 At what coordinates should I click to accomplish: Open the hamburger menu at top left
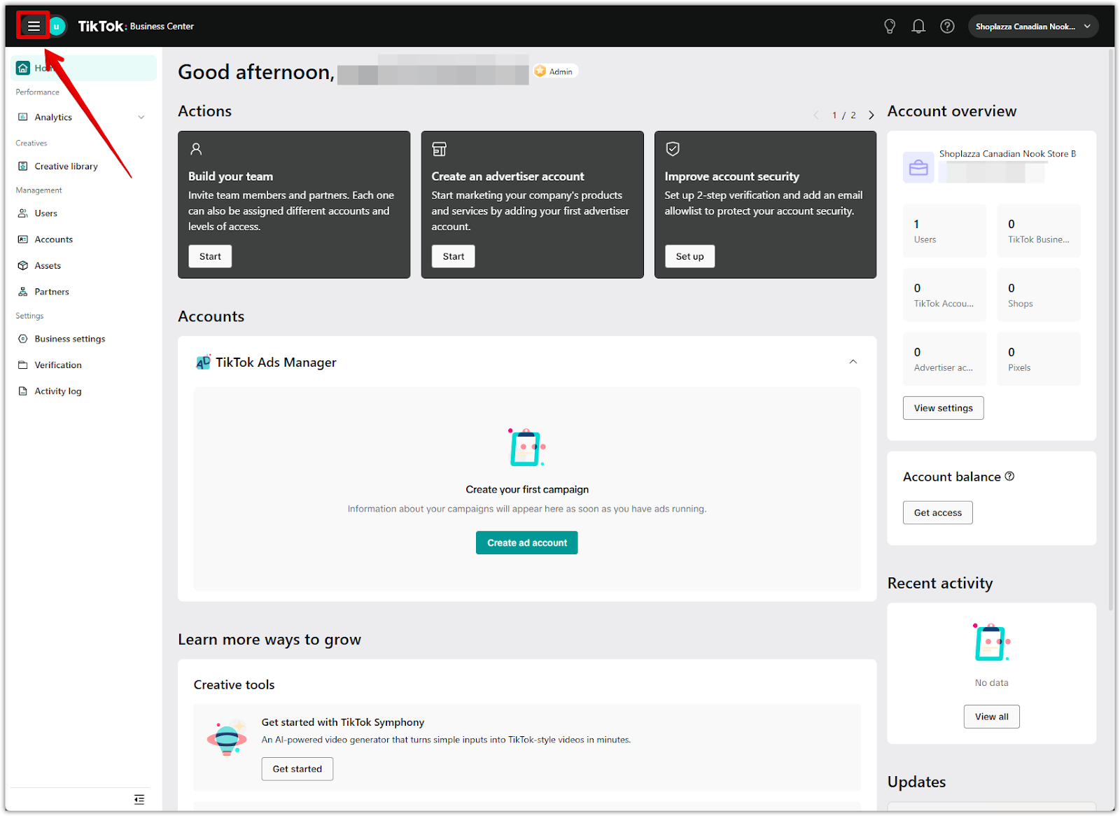click(x=33, y=26)
